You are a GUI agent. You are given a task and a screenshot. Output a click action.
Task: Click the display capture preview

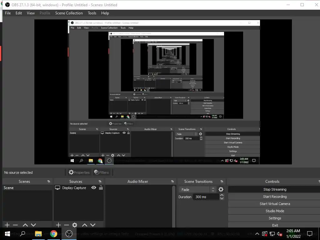pyautogui.click(x=163, y=92)
